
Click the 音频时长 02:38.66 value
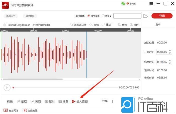(162, 77)
